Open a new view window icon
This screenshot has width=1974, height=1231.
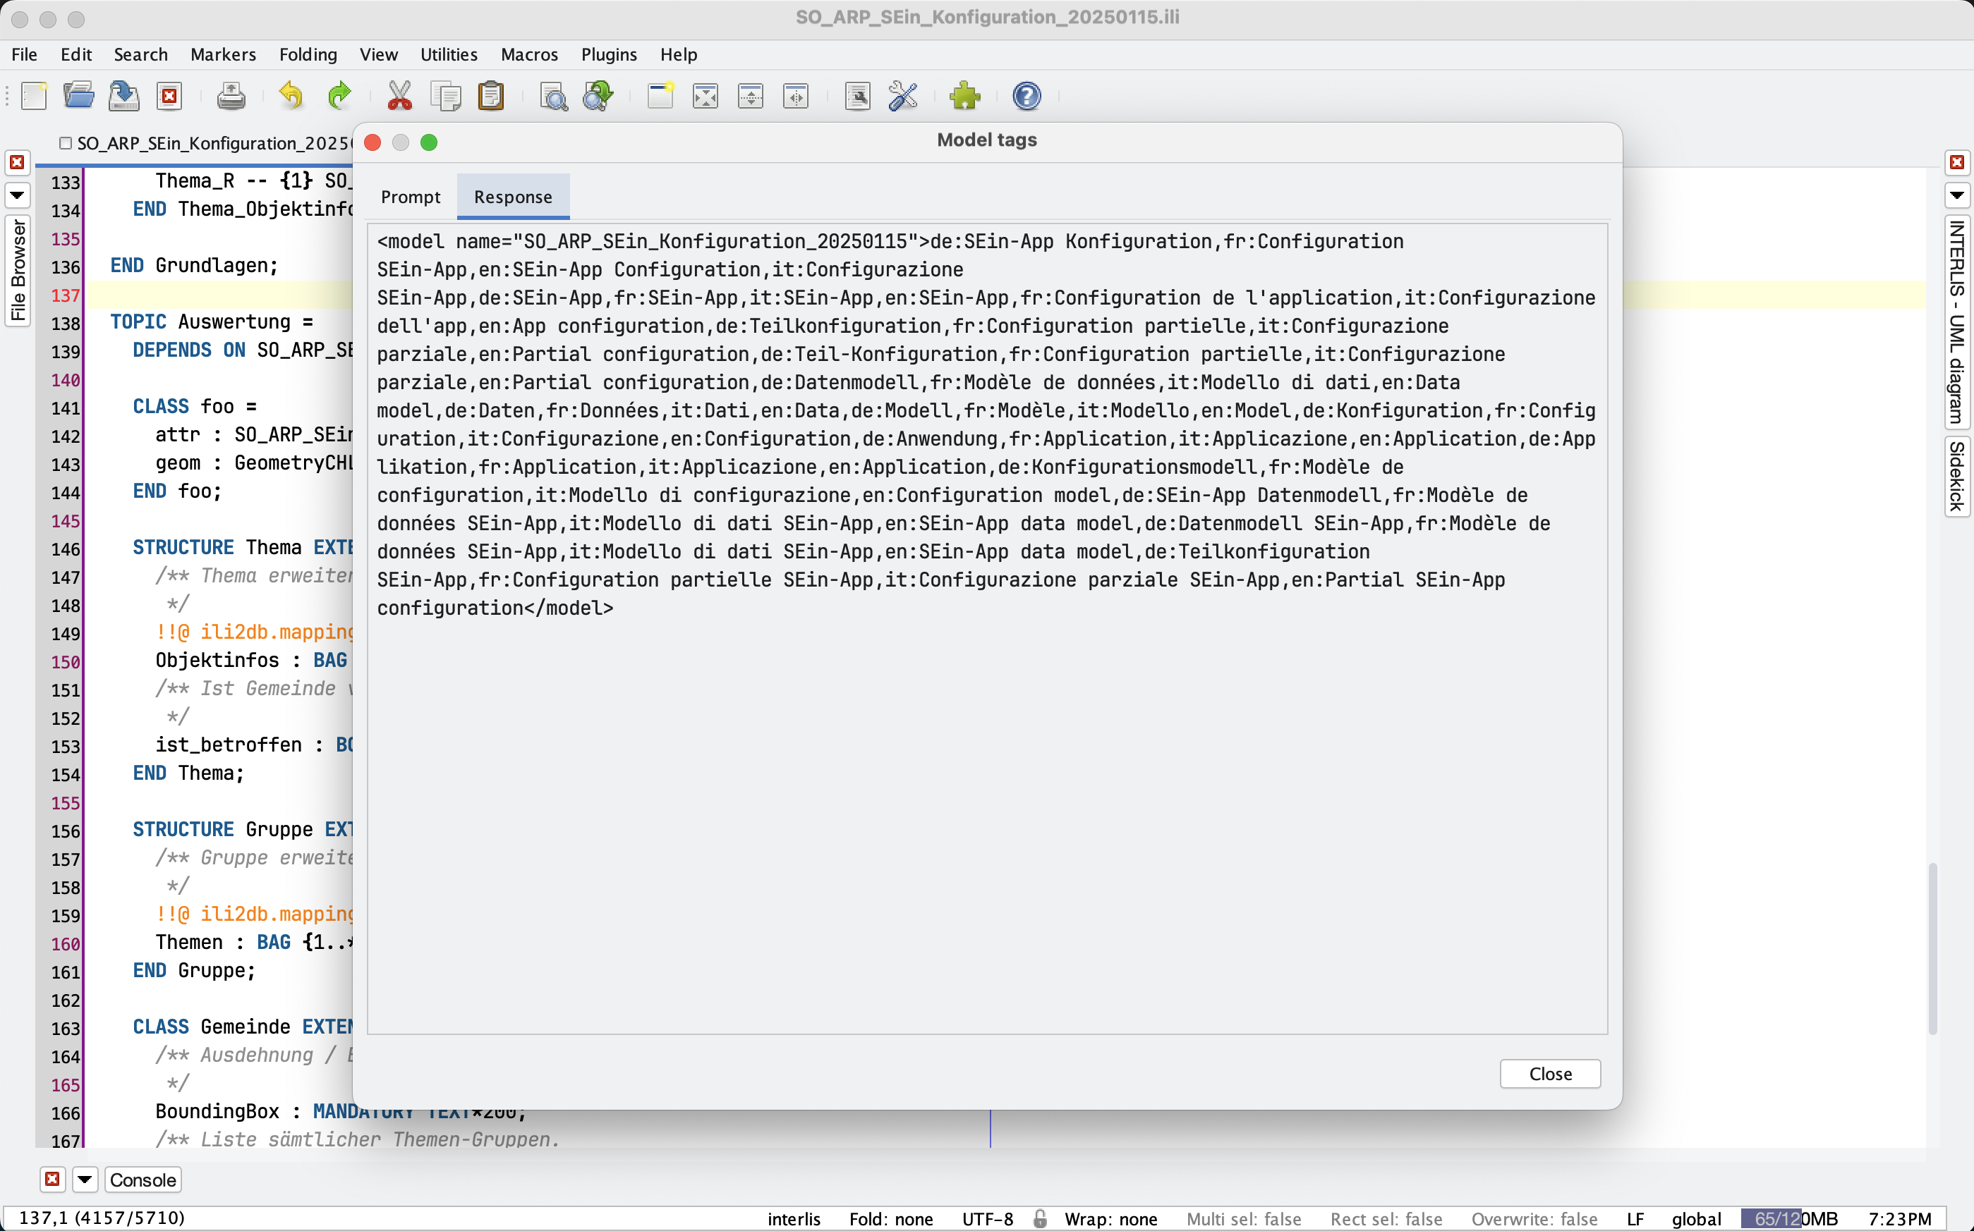pos(660,96)
